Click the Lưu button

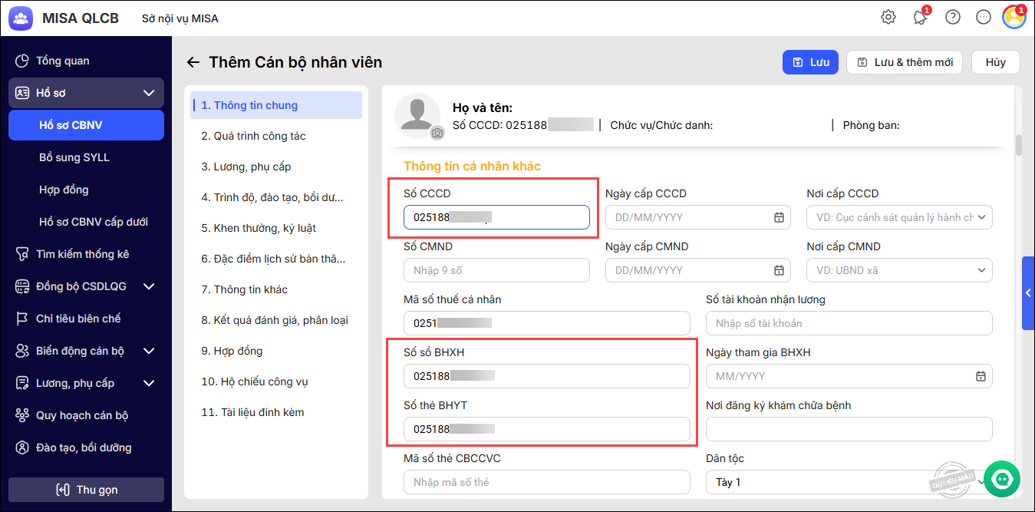(810, 62)
